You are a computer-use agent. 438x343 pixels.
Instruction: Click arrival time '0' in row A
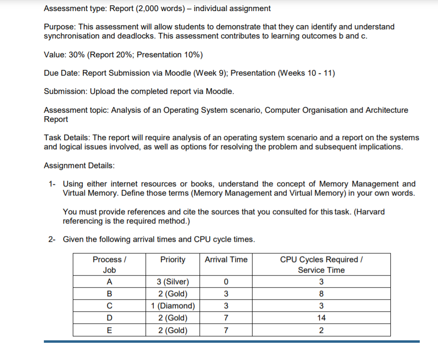coord(226,281)
